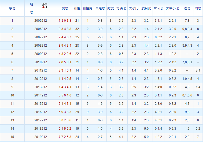The image size is (203, 142).
Task: Select issue number 2009212
Action: (x=40, y=54)
